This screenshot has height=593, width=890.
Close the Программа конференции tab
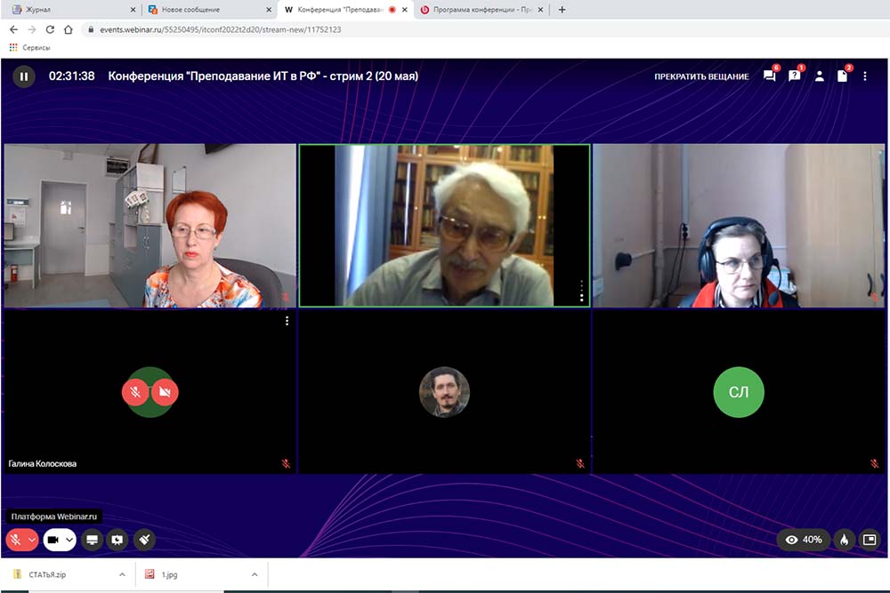click(x=540, y=10)
